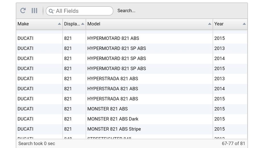Click MONSTER 821 ABS model cell
This screenshot has height=148, width=273.
(107, 109)
